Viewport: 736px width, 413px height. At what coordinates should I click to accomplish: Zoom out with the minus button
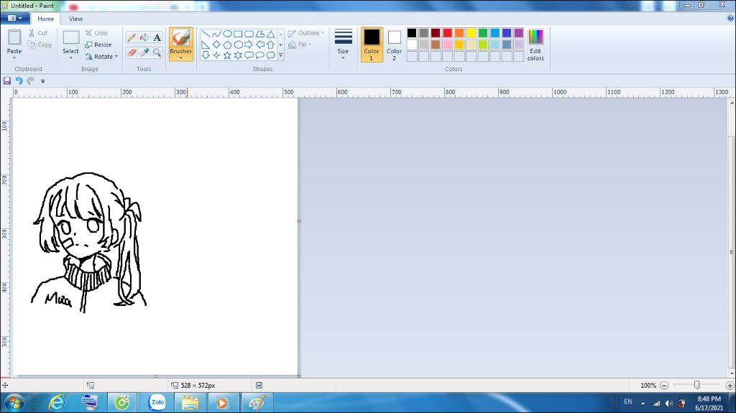coord(664,385)
